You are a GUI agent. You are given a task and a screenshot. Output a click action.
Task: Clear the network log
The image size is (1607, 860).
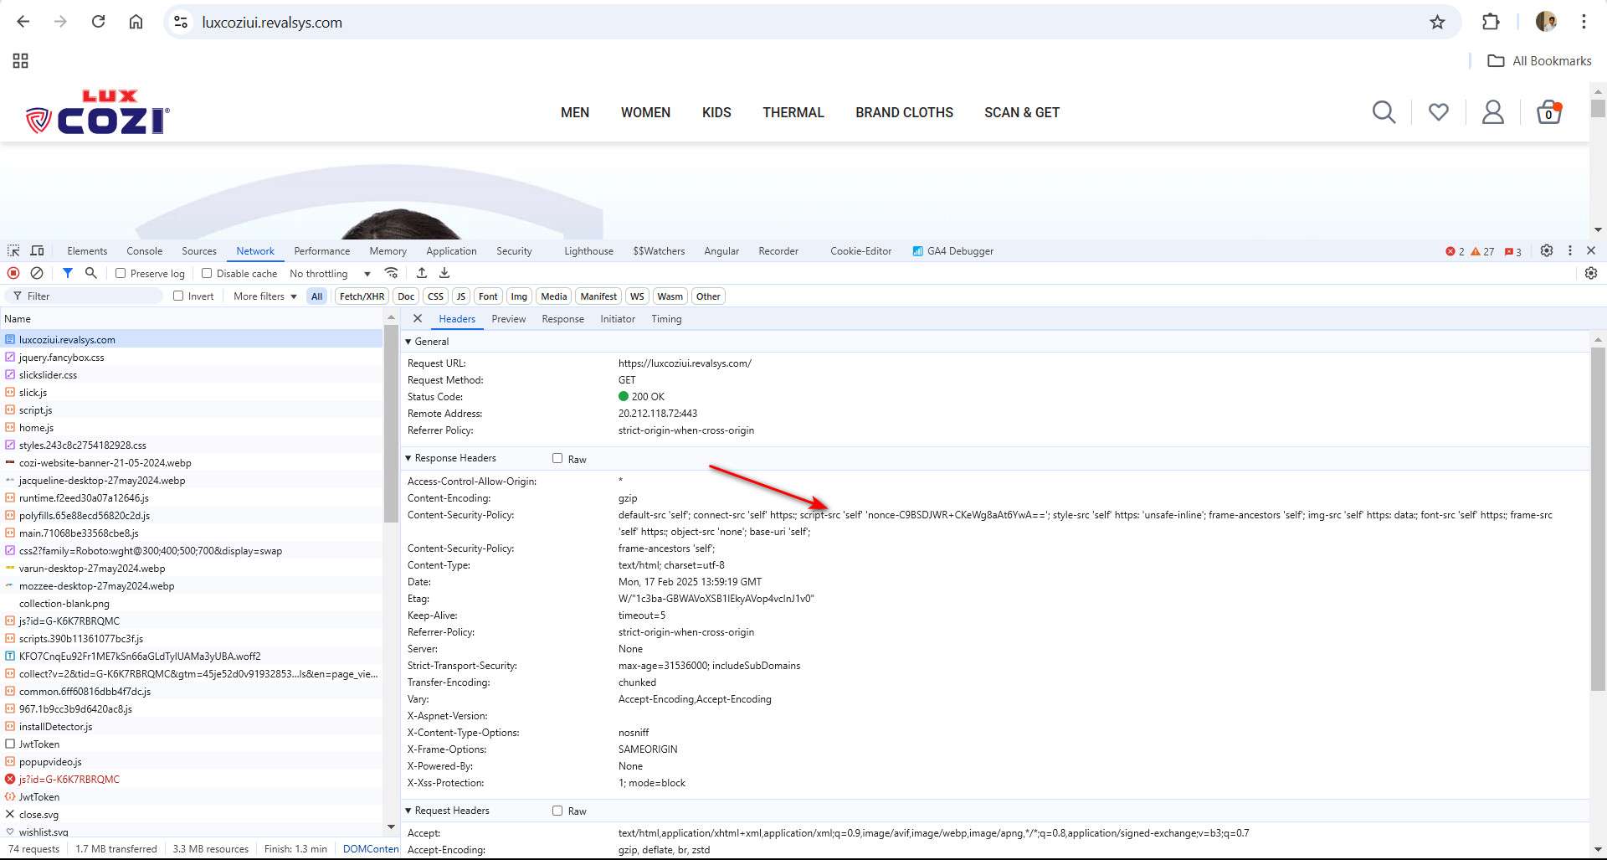point(37,273)
